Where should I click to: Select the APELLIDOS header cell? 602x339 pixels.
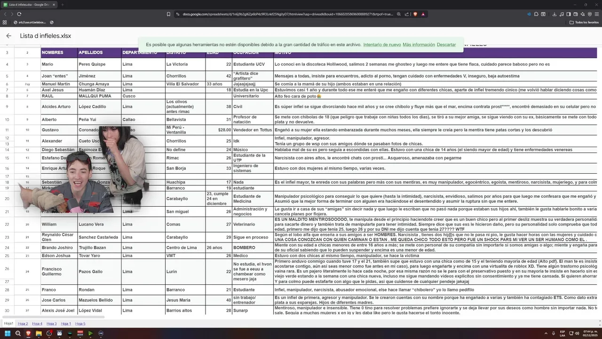99,52
